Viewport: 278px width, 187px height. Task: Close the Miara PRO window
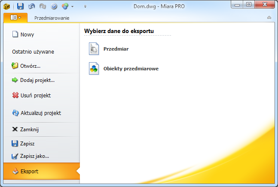[x=265, y=5]
